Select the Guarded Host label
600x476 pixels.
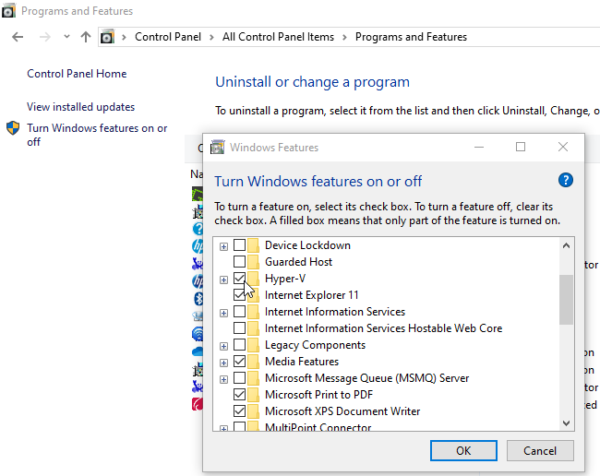pos(298,262)
